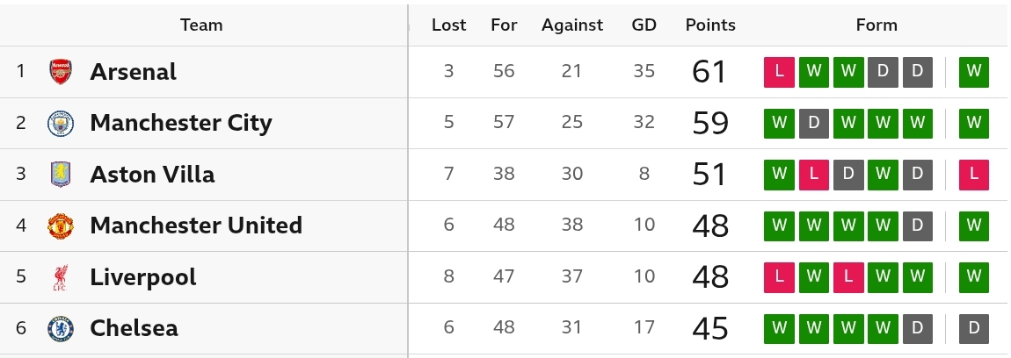Click the Liverpool club badge
This screenshot has height=358, width=1011.
click(x=61, y=277)
